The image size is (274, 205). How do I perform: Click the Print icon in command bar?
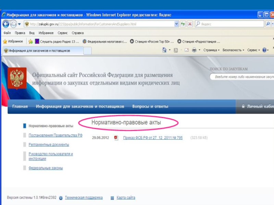[x=194, y=50]
